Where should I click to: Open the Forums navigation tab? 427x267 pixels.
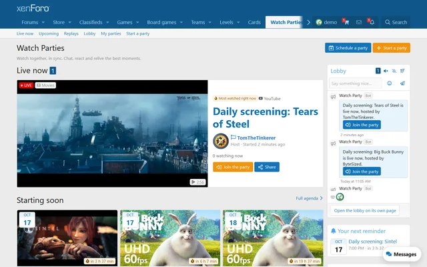click(x=29, y=22)
